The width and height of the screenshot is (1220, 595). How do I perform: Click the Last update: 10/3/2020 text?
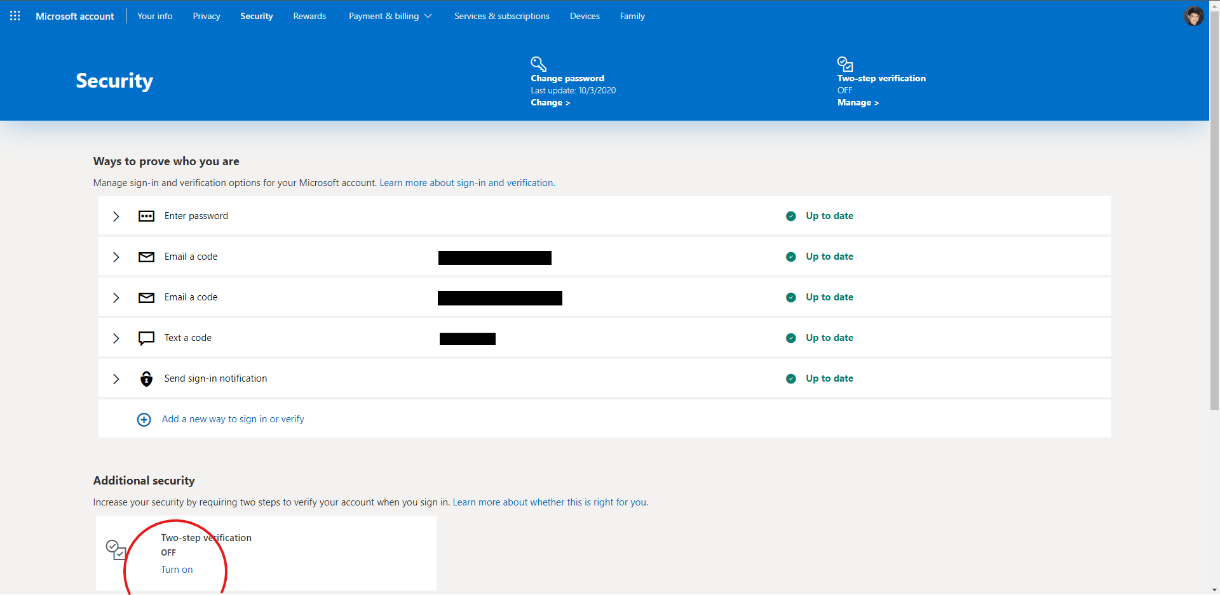click(573, 90)
